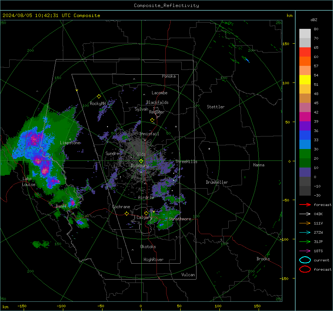Click the yellow diamond marker near RedDeer
333x311 pixels.
(x=152, y=120)
